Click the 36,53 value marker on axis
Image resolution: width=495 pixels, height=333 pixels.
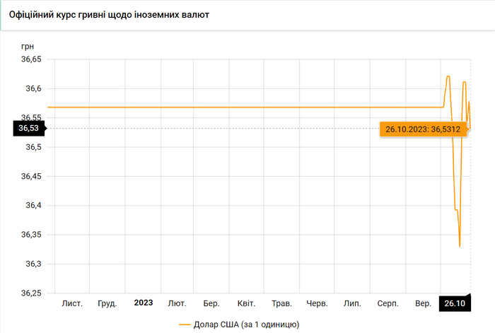[29, 128]
